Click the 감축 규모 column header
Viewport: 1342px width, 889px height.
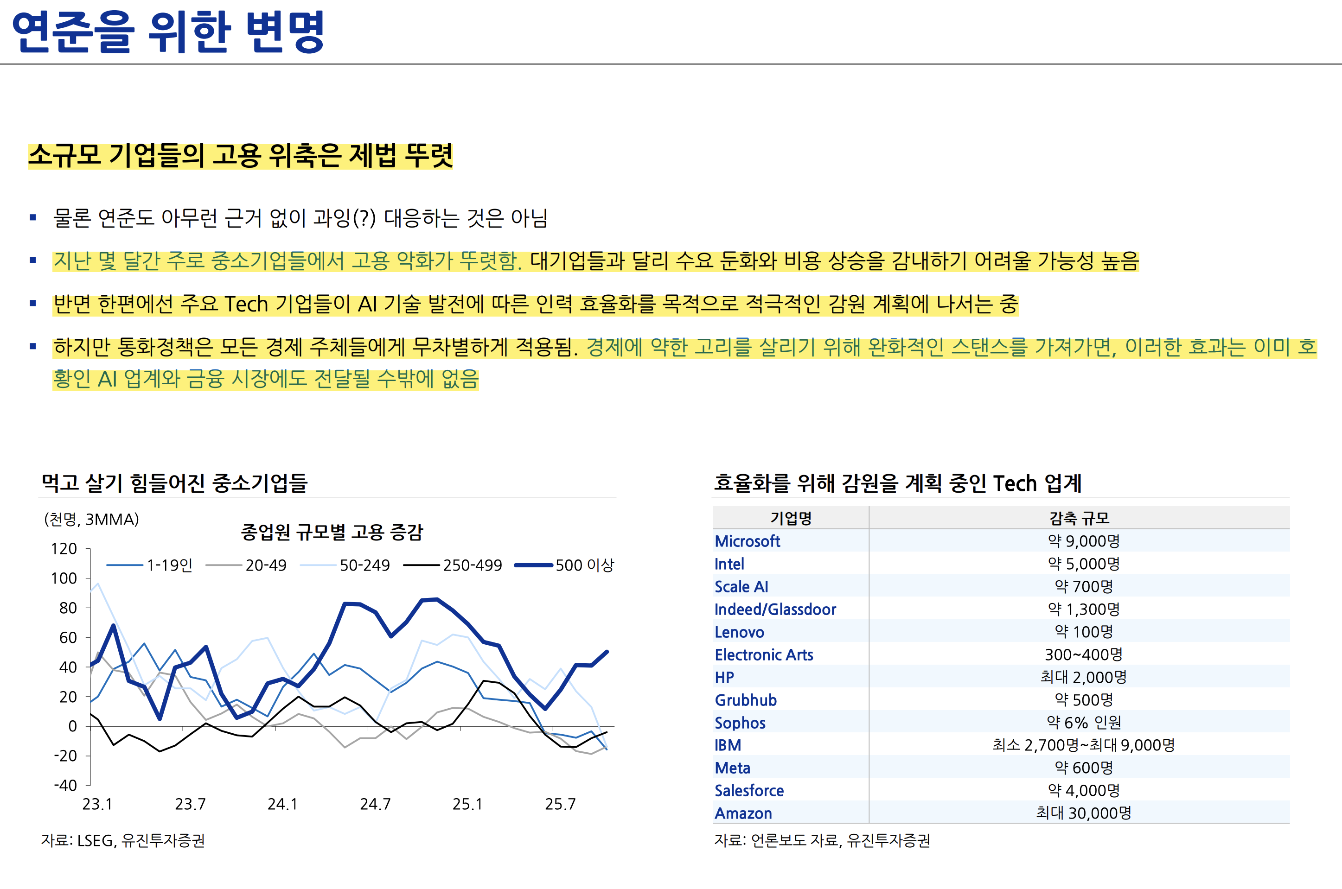click(x=1079, y=518)
